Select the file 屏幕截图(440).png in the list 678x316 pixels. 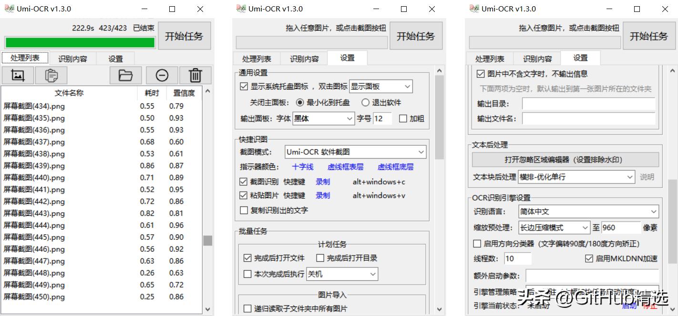tap(48, 177)
